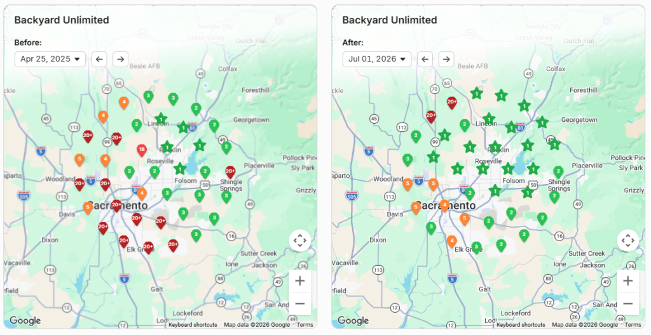Select star pin beside Folsom in Before map
This screenshot has width=651, height=335.
pos(180,169)
